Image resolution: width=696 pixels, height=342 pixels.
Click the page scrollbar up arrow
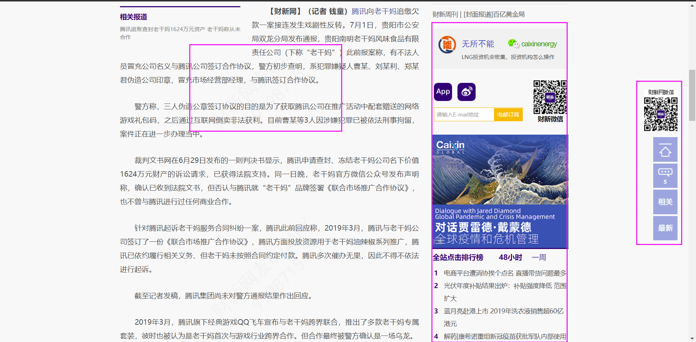(692, 5)
